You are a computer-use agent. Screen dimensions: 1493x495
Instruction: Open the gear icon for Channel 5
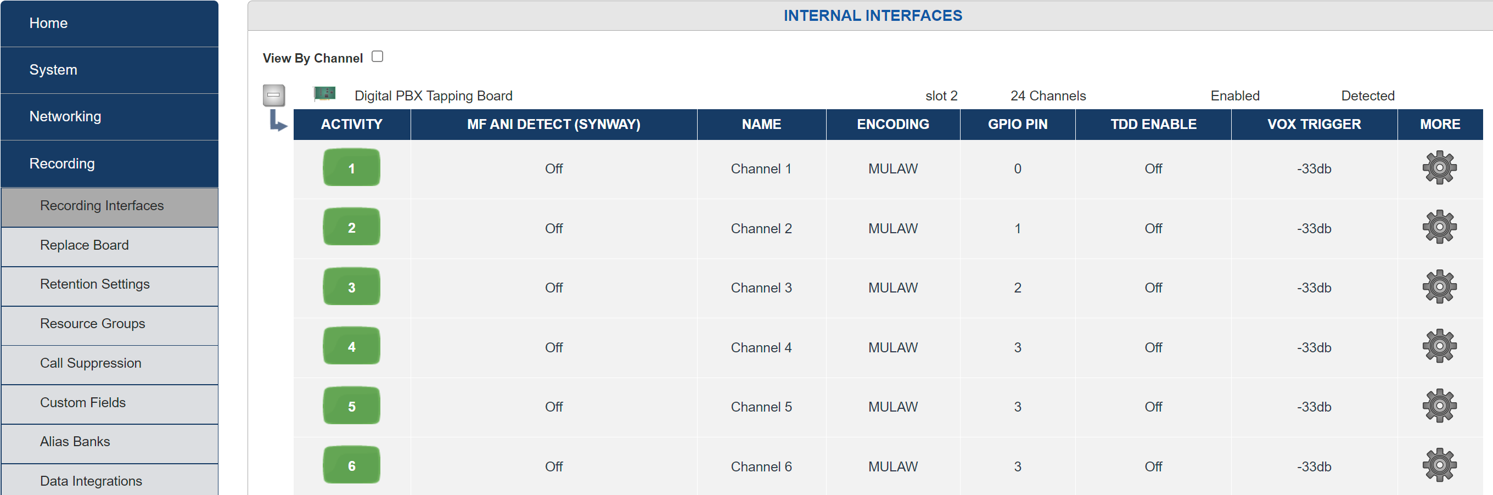[1439, 406]
